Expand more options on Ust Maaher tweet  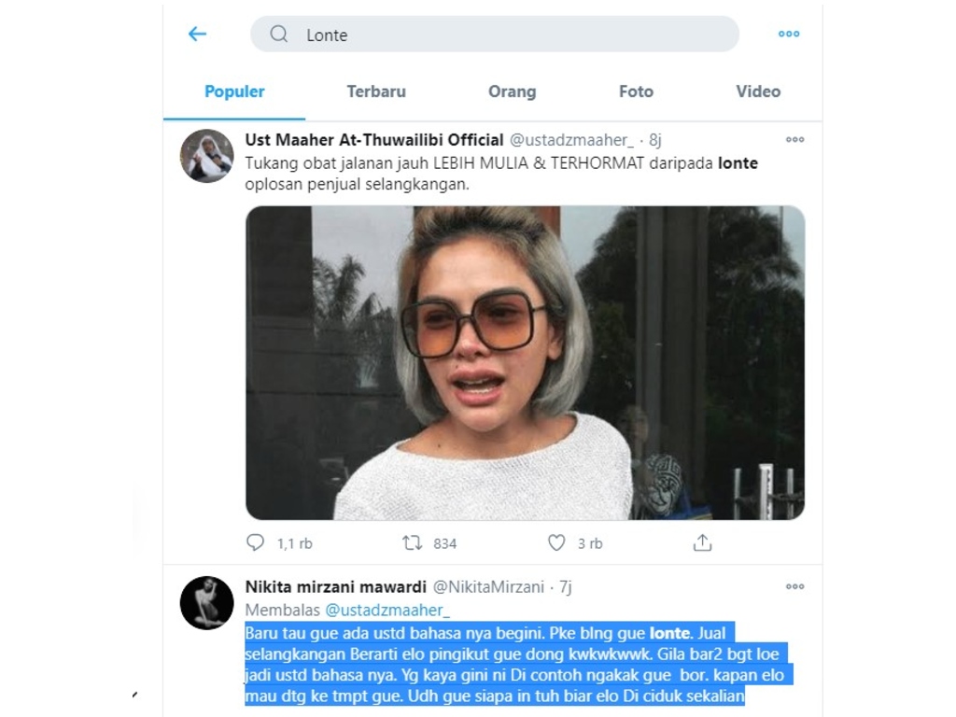coord(794,140)
